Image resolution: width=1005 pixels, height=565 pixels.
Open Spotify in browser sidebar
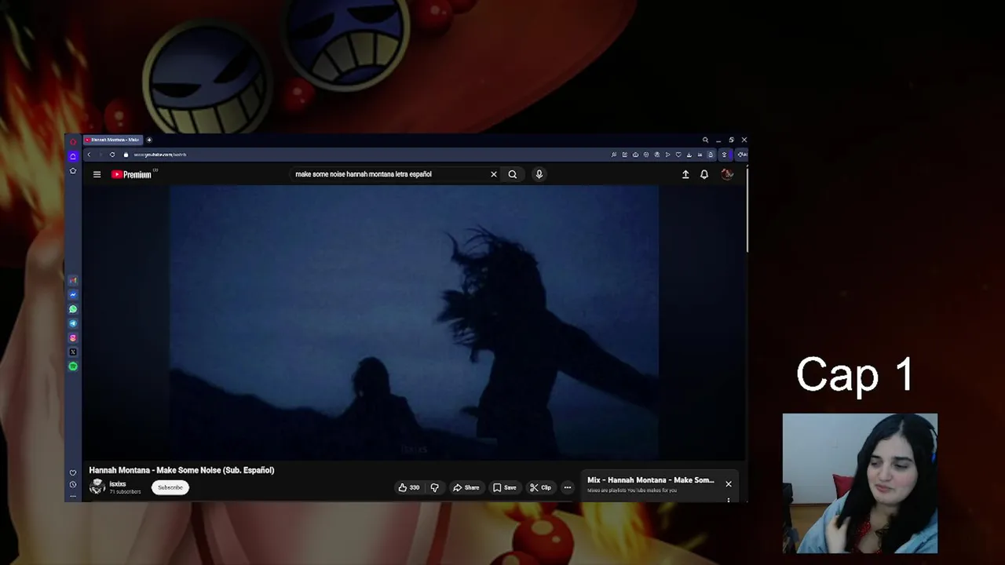click(73, 366)
